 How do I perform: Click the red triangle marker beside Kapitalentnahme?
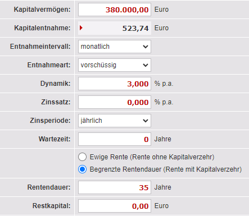(x=81, y=28)
